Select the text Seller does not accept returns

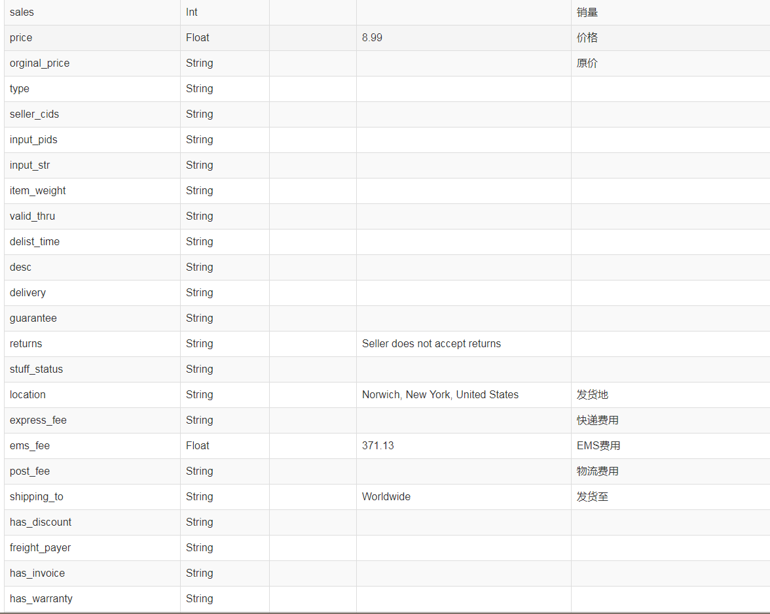431,343
